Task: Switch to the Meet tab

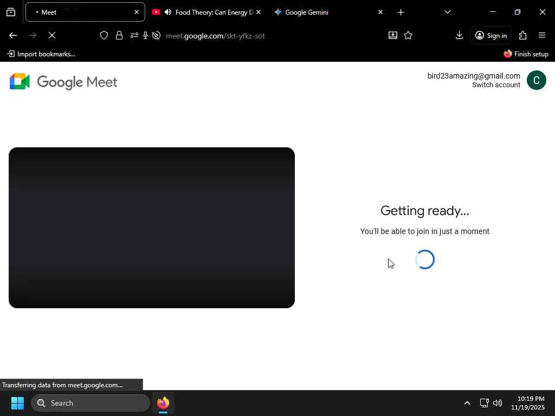Action: point(85,12)
